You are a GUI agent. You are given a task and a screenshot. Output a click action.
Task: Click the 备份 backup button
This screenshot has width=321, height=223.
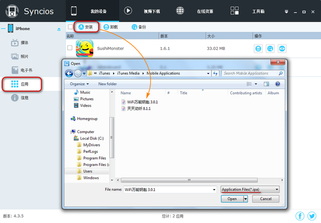click(139, 27)
